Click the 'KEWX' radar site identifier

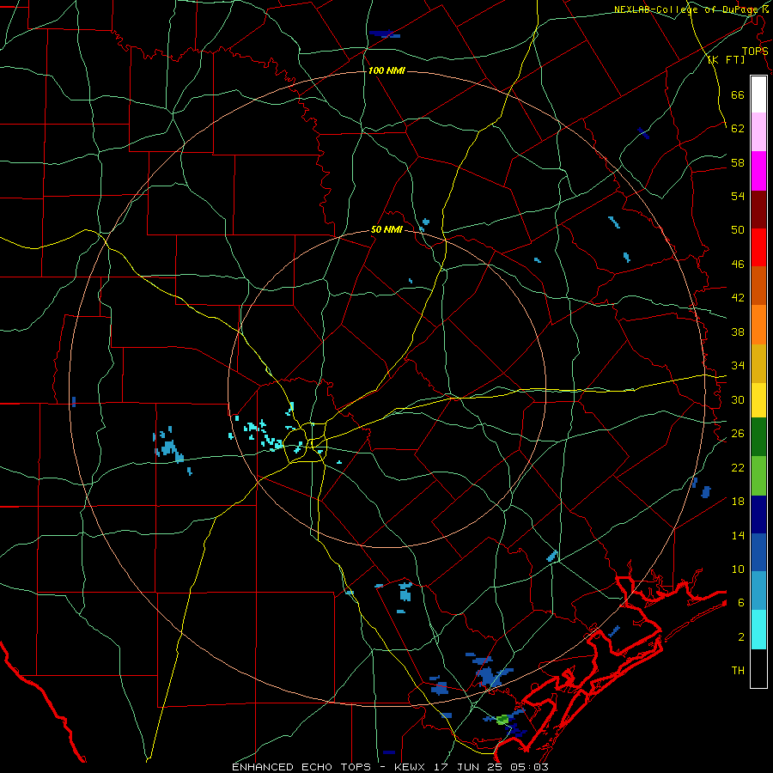pyautogui.click(x=411, y=767)
